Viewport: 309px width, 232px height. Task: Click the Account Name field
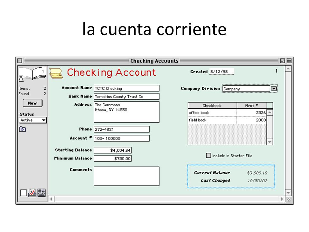(x=126, y=88)
